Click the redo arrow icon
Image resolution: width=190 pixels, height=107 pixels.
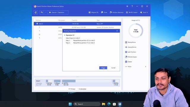[x=46, y=12]
